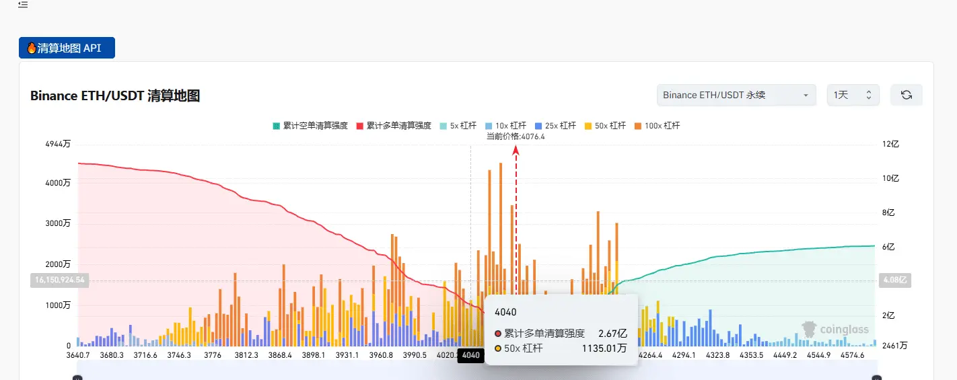Open the 清算地图 API button
This screenshot has width=957, height=380.
[67, 48]
